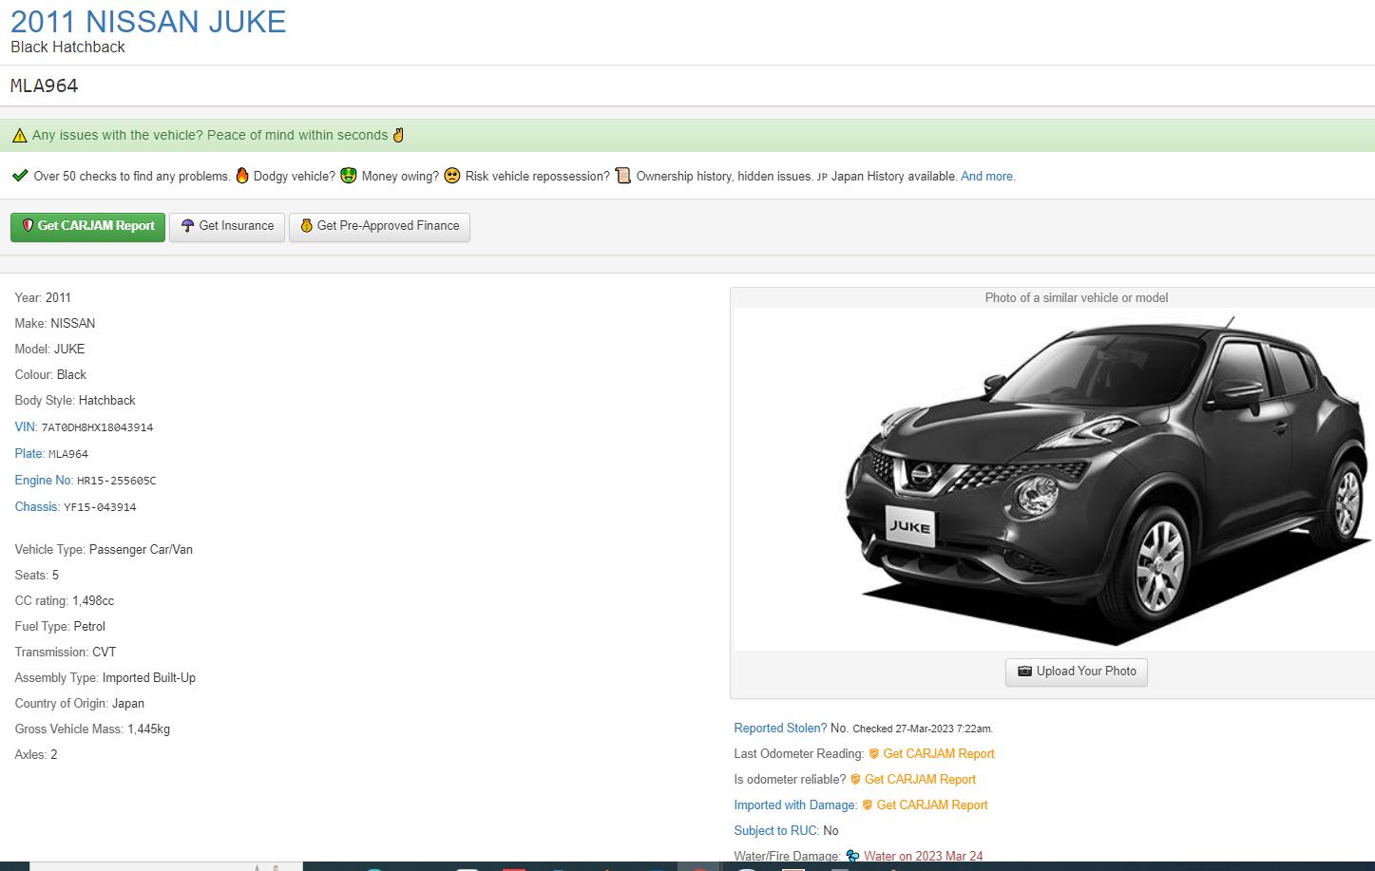
Task: Follow the Engine No label link
Action: click(43, 481)
